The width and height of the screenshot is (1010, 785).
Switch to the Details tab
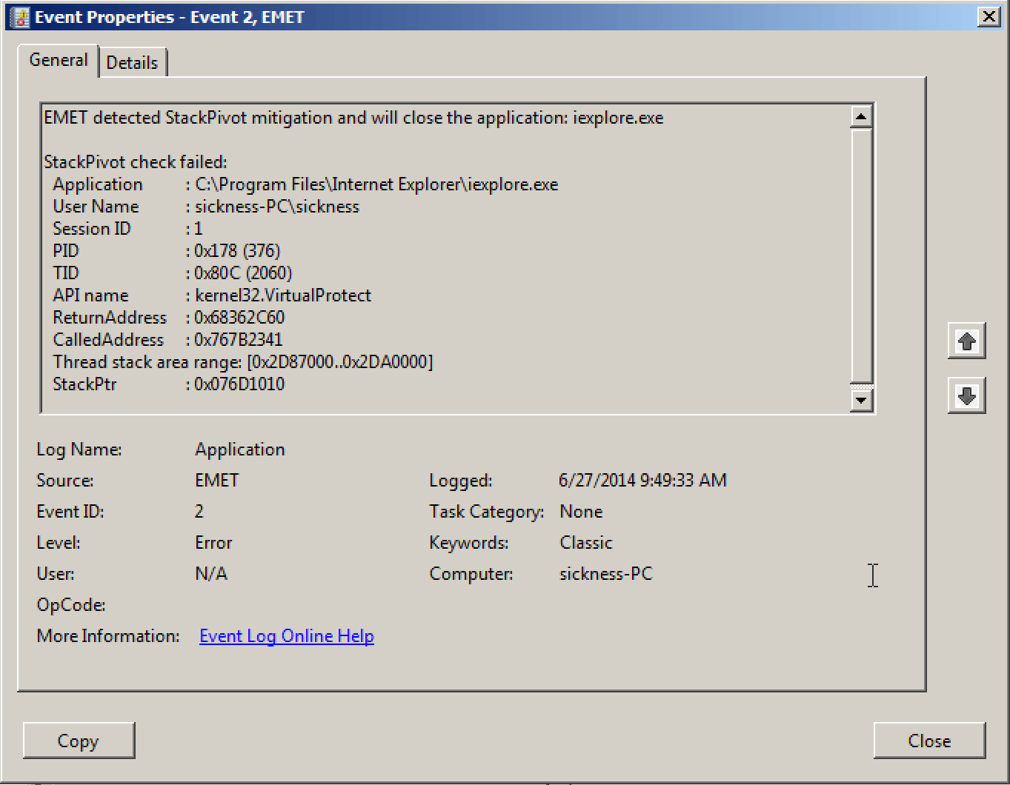[x=133, y=62]
